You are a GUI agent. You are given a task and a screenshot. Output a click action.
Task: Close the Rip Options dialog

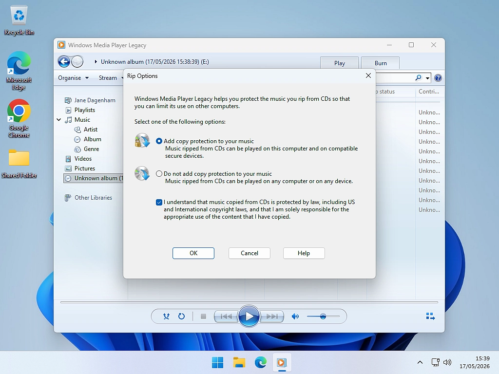368,75
